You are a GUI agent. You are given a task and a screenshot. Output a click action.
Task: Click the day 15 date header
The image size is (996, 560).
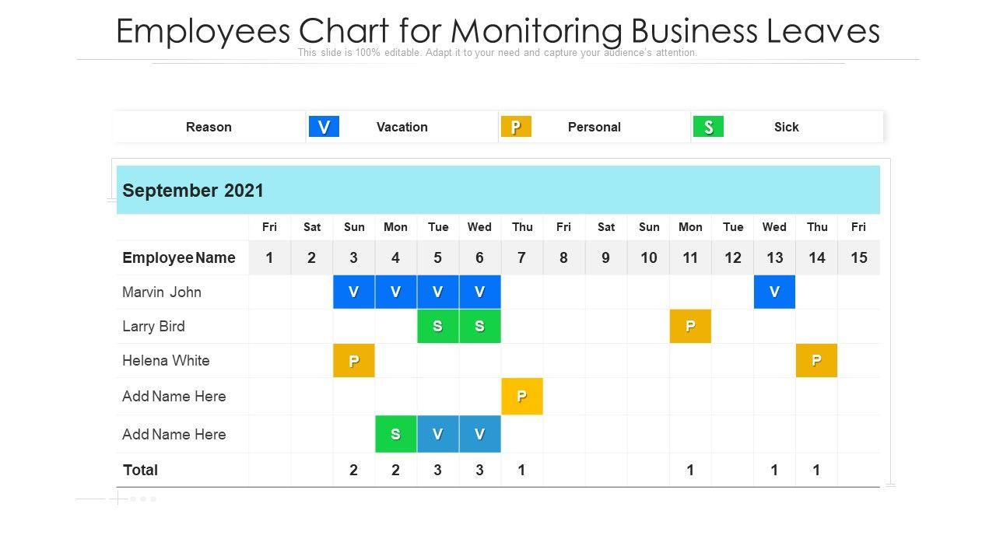858,257
